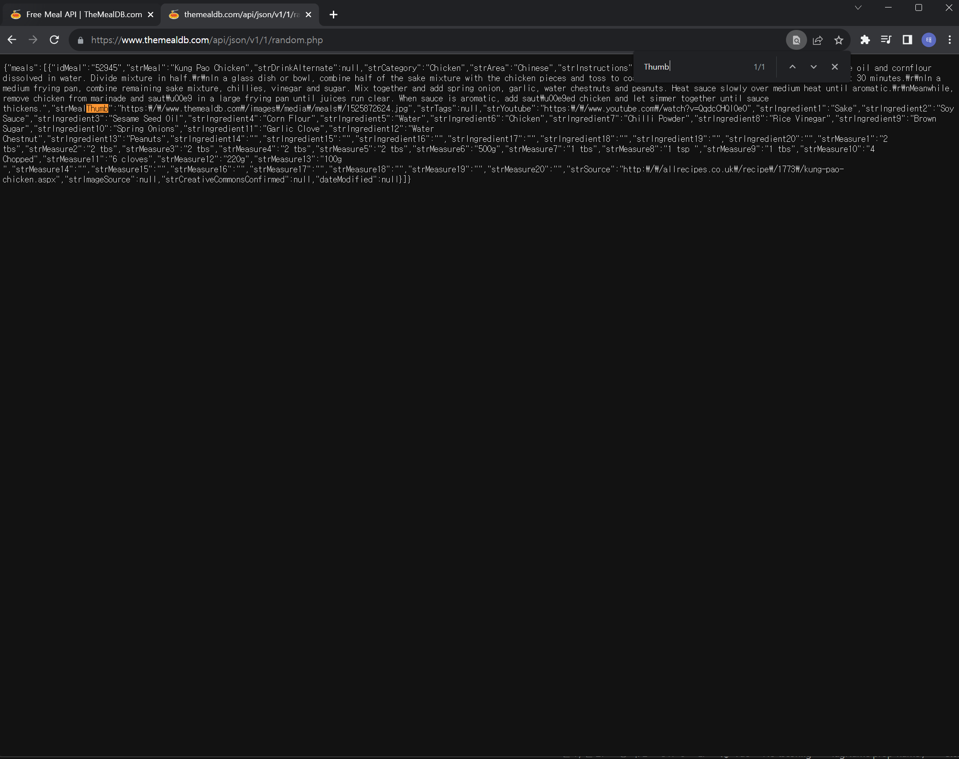The width and height of the screenshot is (959, 759).
Task: Share this page via the share icon
Action: pyautogui.click(x=817, y=41)
